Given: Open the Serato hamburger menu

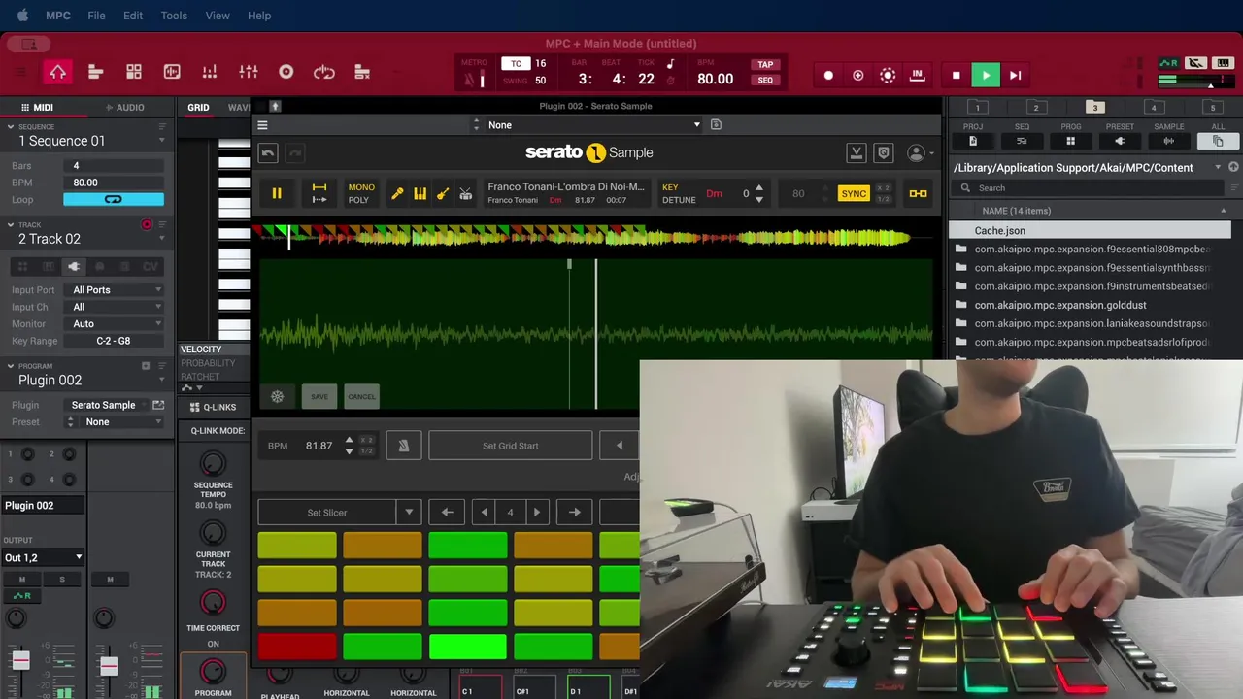Looking at the screenshot, I should (262, 125).
